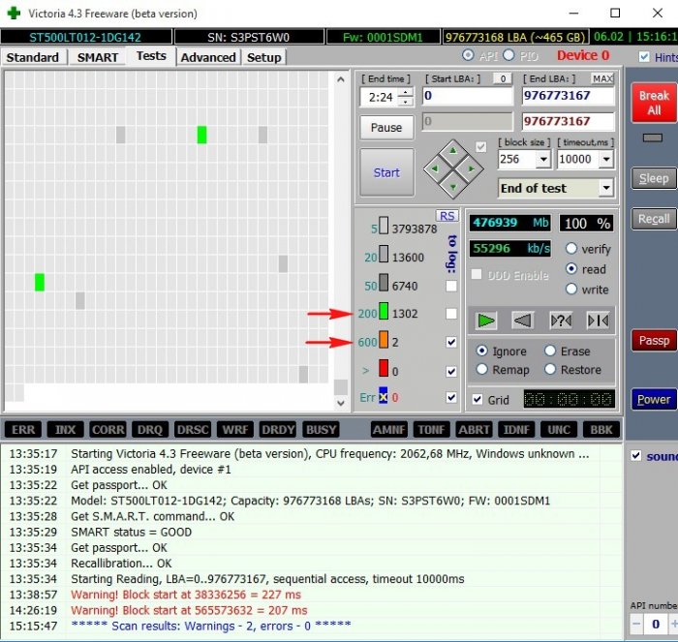Screen dimensions: 678x642
Task: Increase End time with spinner up arrow
Action: click(405, 93)
